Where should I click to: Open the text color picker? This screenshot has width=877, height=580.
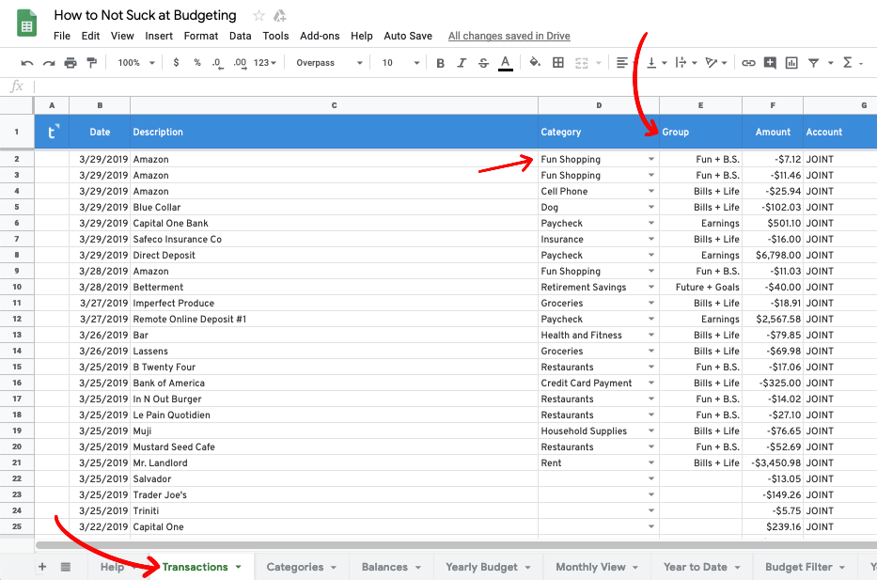(506, 63)
